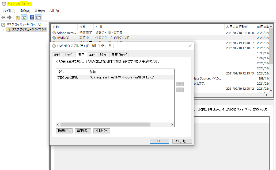Select the 操作 tab in properties dialog
The image size is (276, 170).
(81, 54)
